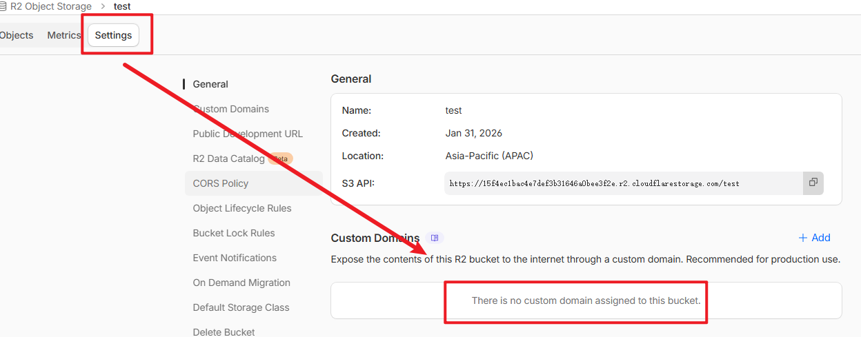Open Custom Domains documentation icon
861x337 pixels.
click(x=435, y=238)
